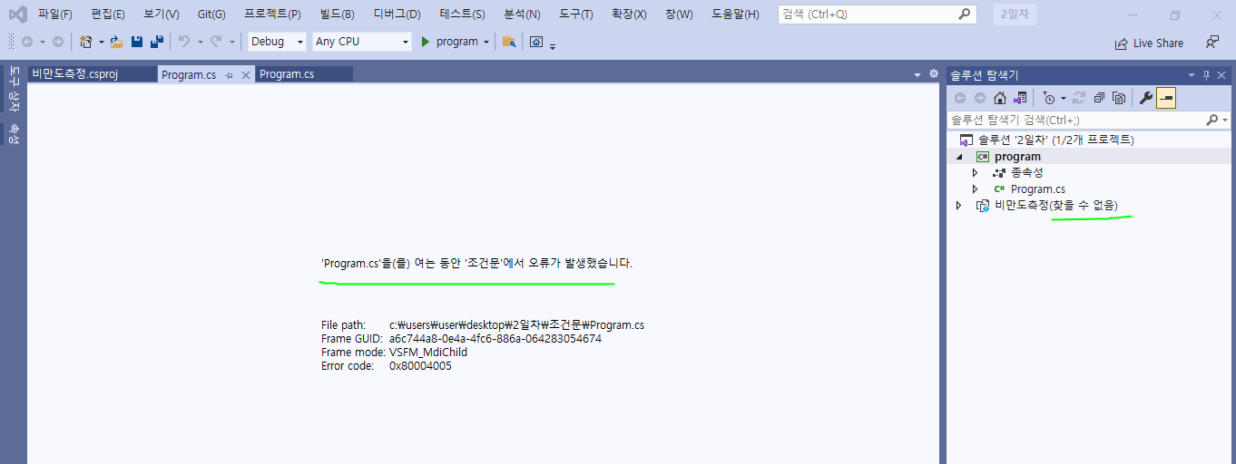
Task: Open Properties wrench icon in Solution Explorer
Action: 1146,98
